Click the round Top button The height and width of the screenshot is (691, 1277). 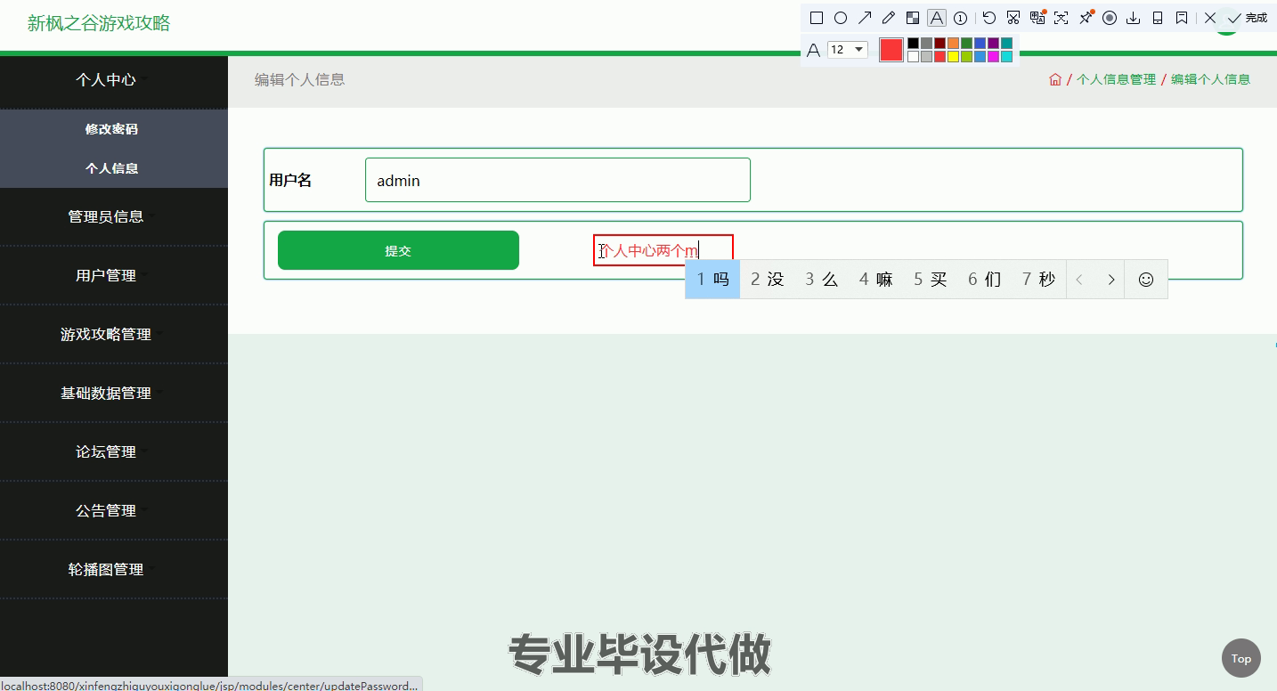coord(1240,658)
